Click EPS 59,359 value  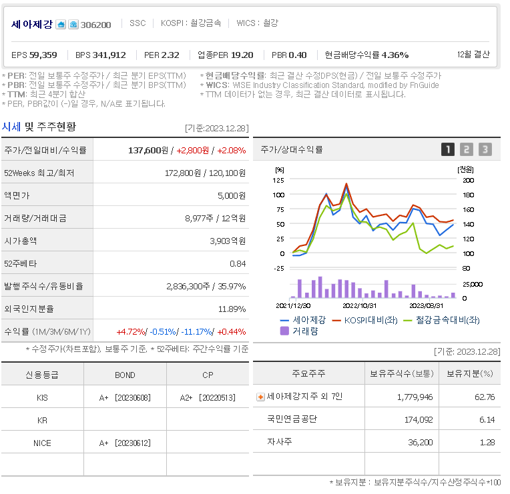tap(34, 55)
